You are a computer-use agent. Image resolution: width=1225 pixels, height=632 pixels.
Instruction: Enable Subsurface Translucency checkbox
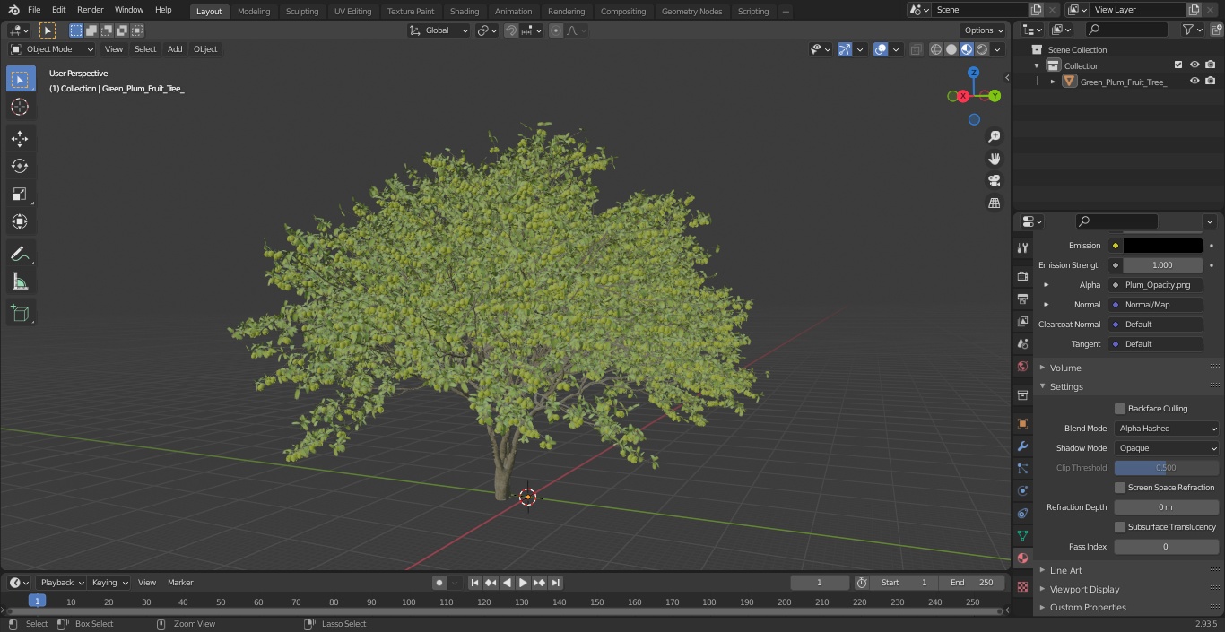1120,527
